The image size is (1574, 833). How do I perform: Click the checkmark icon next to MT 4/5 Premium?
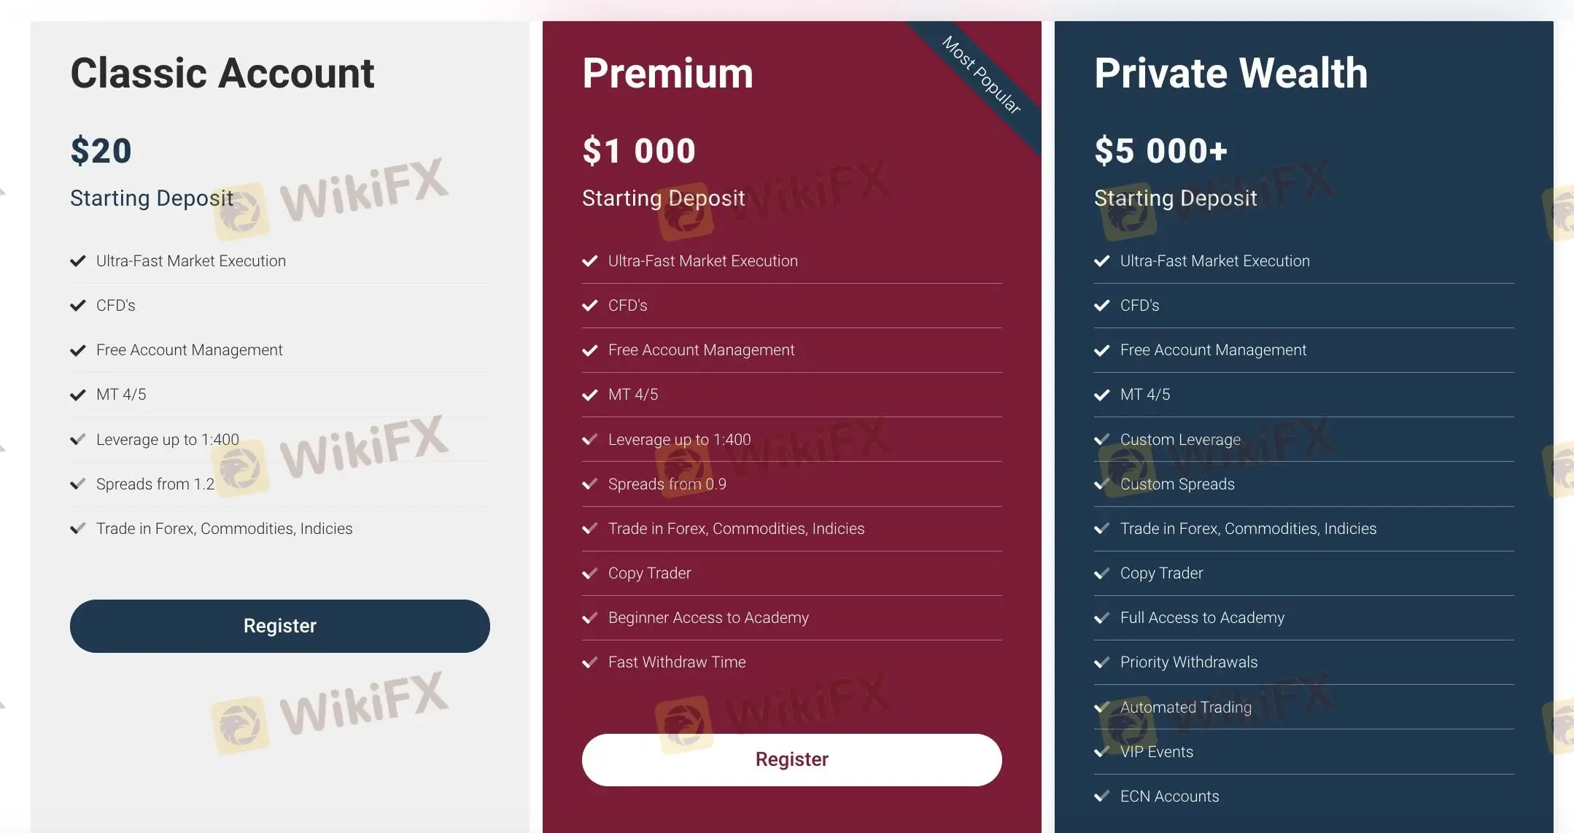[589, 394]
